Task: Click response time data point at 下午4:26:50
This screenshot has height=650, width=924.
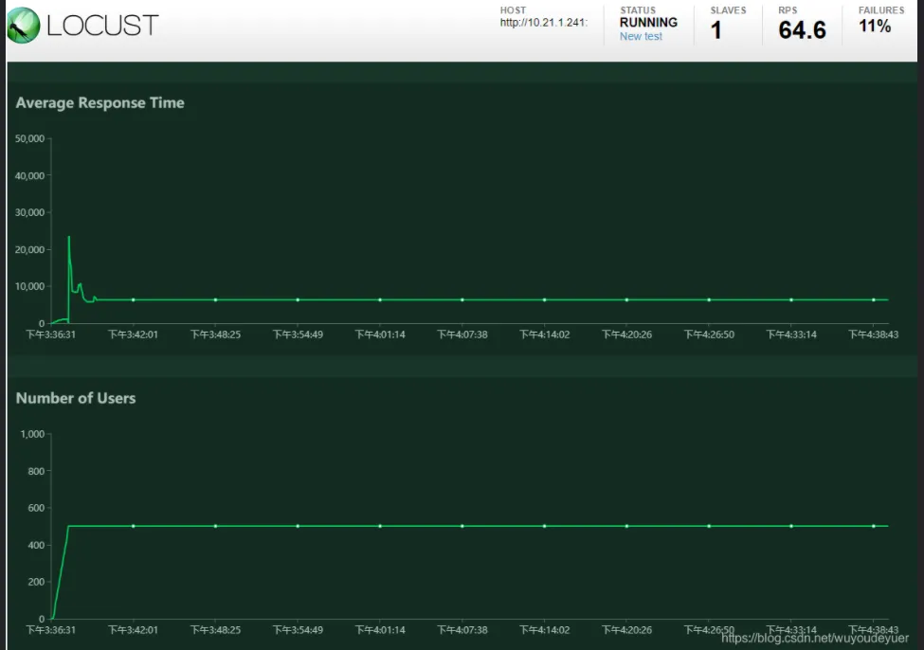Action: [x=709, y=300]
